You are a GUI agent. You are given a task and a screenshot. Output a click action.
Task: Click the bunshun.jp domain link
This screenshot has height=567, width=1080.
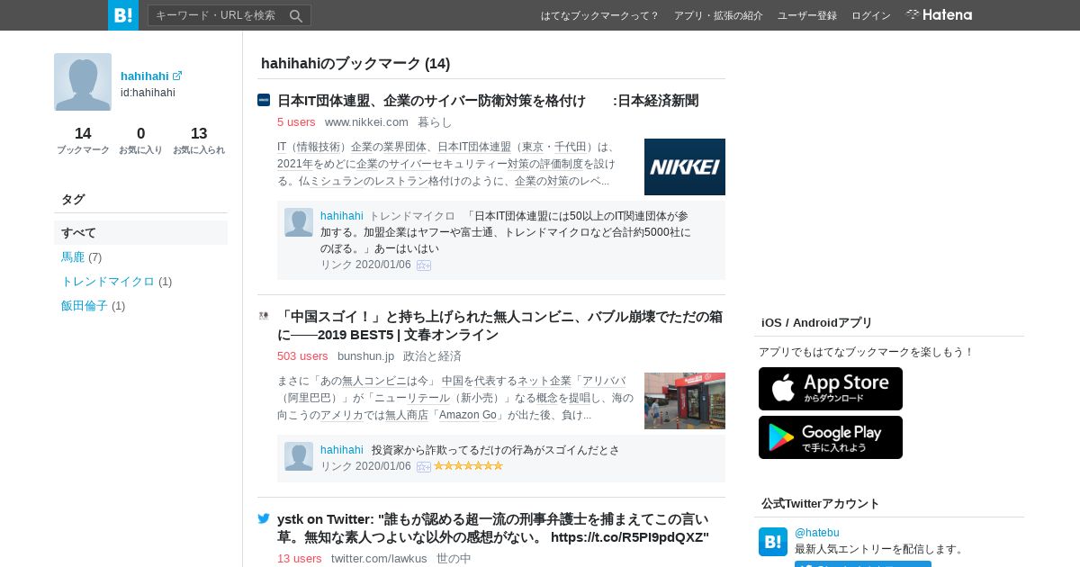click(365, 355)
